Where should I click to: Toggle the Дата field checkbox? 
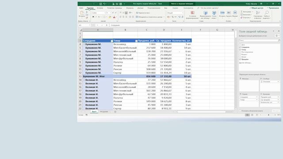click(240, 45)
